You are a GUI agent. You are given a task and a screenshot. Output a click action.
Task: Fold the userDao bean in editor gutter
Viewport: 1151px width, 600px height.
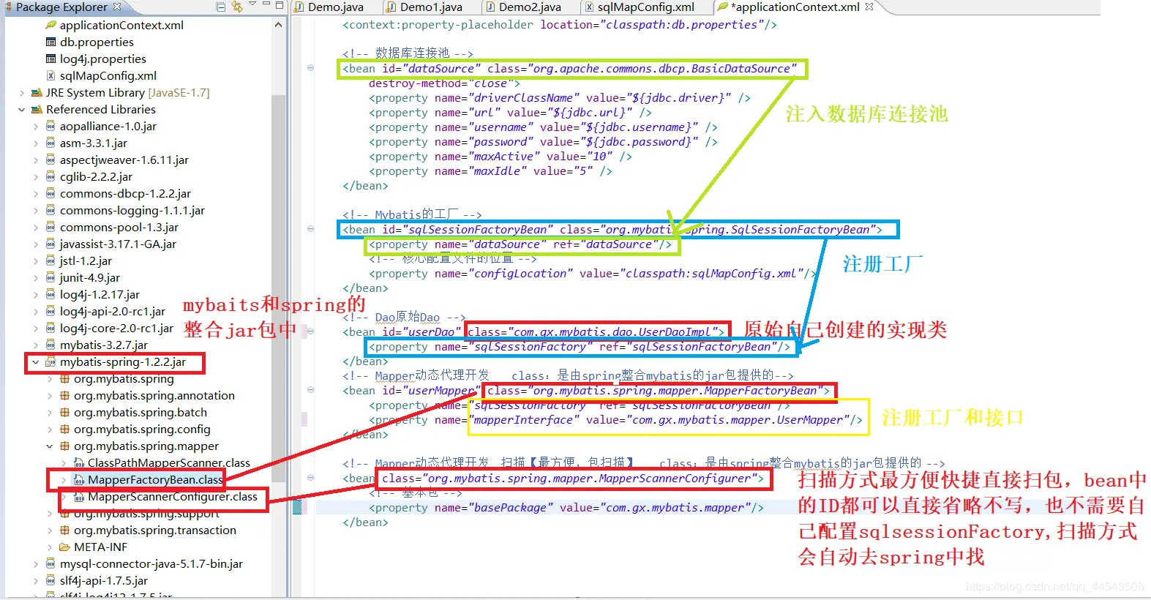(310, 331)
